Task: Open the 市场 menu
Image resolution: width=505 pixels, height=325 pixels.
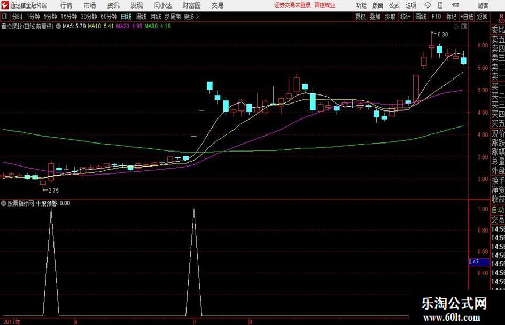Action: 90,5
